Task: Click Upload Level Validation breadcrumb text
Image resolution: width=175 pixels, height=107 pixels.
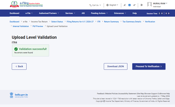Action: tap(57, 26)
